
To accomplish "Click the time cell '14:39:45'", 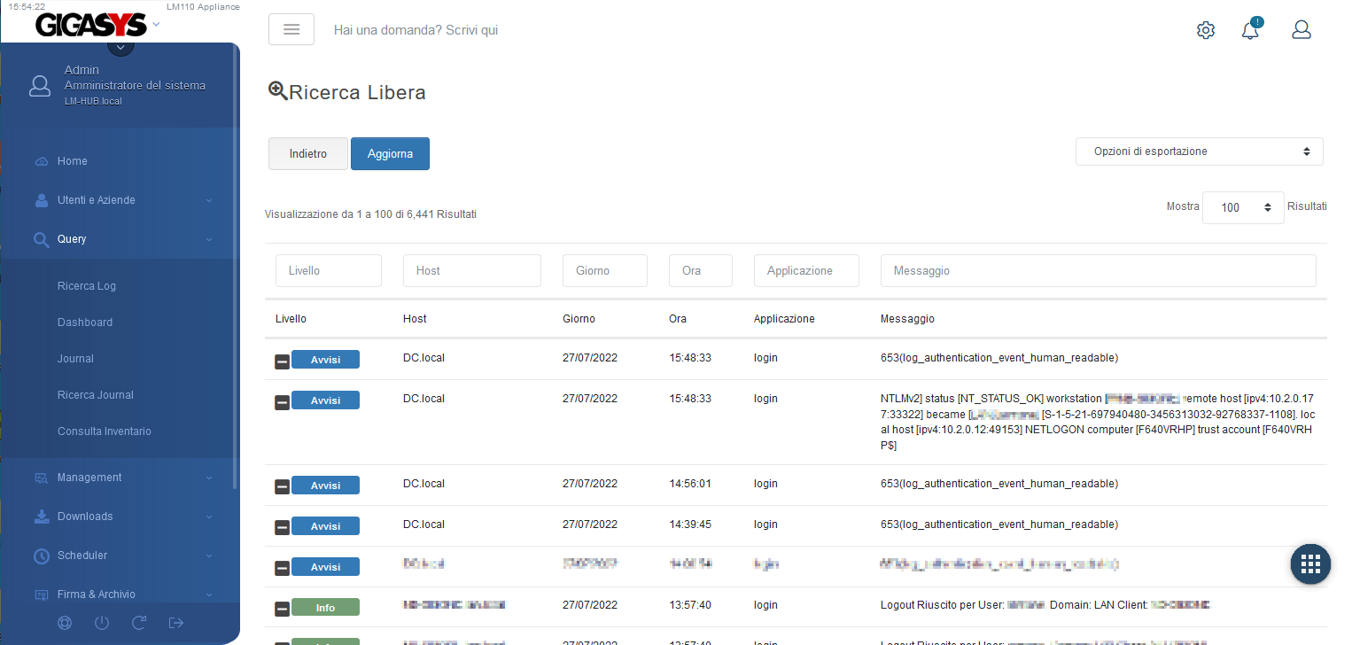I will [x=690, y=525].
